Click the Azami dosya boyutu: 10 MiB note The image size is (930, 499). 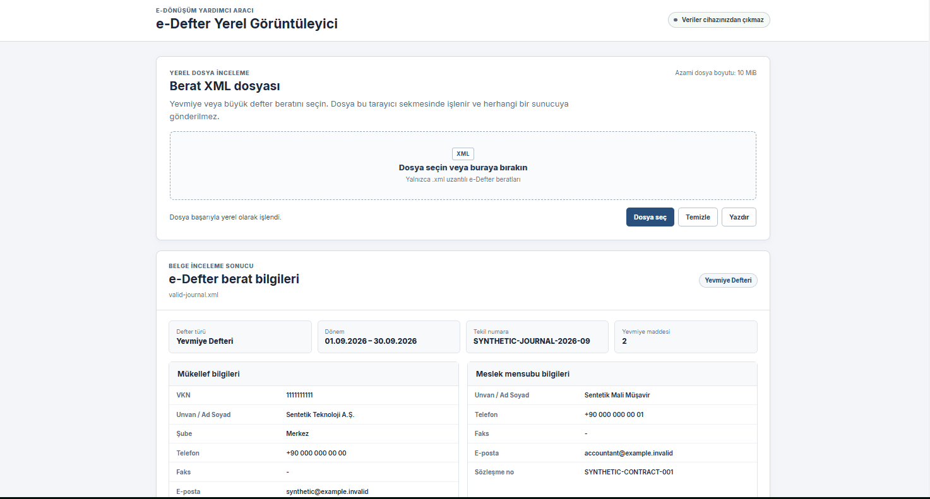click(x=715, y=73)
